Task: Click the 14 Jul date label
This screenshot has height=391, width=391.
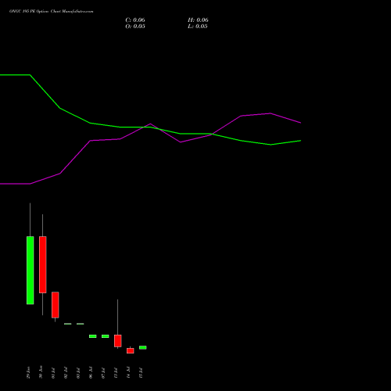Action: (x=128, y=373)
